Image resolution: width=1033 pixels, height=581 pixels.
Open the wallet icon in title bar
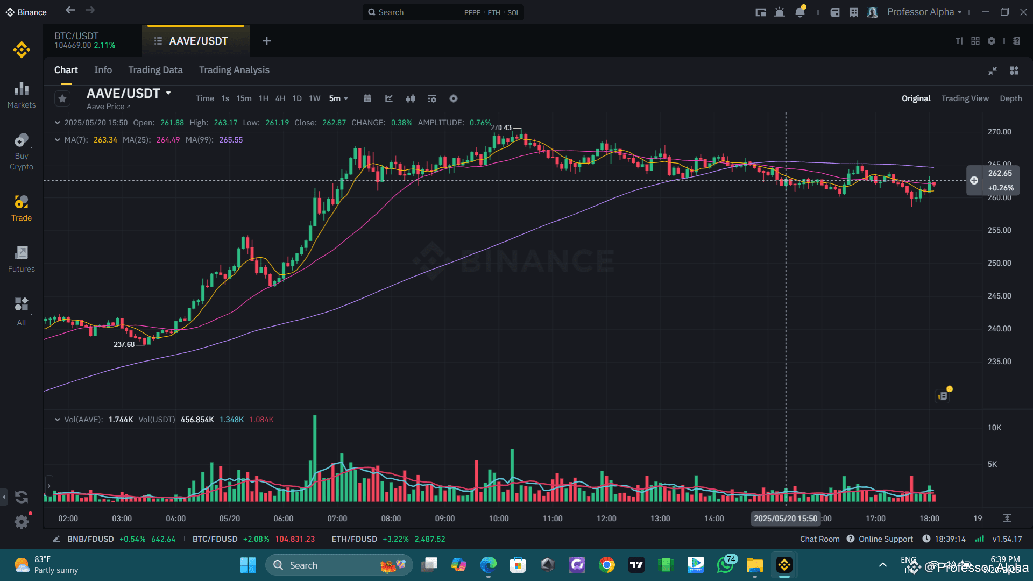tap(835, 12)
